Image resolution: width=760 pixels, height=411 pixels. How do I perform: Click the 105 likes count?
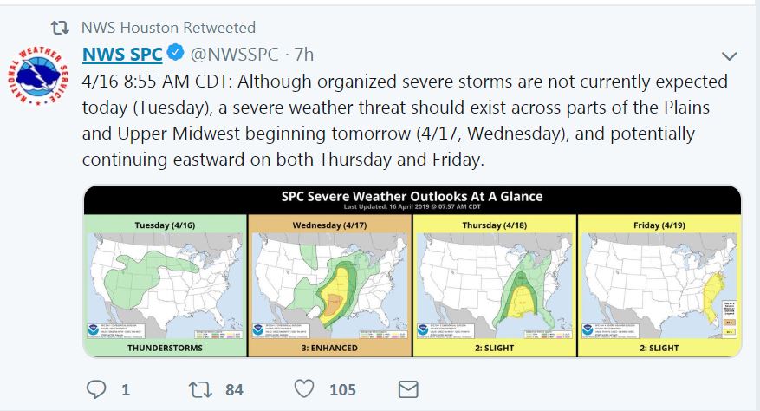342,389
